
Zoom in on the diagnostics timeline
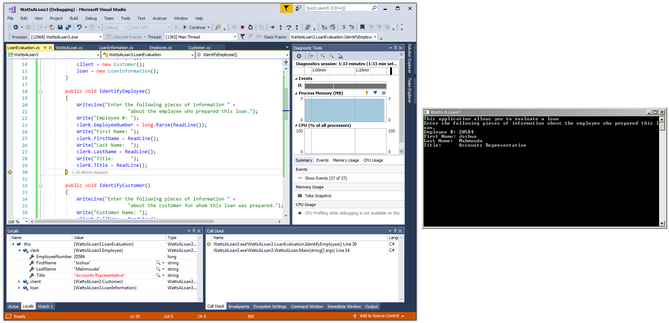[323, 56]
